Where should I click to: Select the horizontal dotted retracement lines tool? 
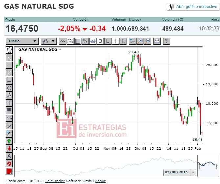9,111
